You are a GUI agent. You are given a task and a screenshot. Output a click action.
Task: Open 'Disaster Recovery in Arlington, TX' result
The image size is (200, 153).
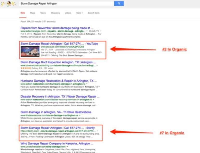[x=60, y=96]
